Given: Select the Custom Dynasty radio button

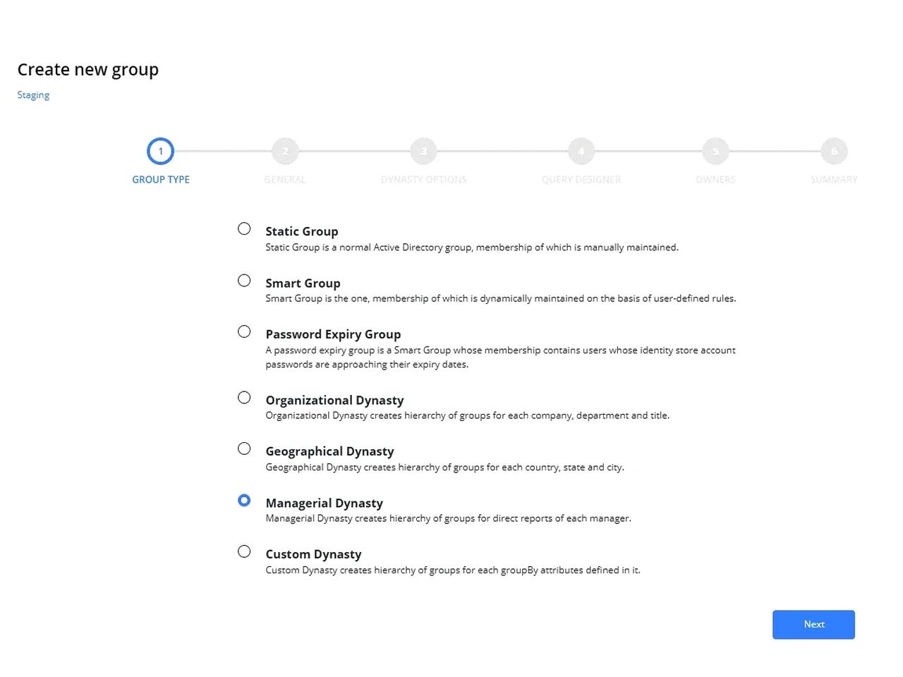Looking at the screenshot, I should coord(244,551).
